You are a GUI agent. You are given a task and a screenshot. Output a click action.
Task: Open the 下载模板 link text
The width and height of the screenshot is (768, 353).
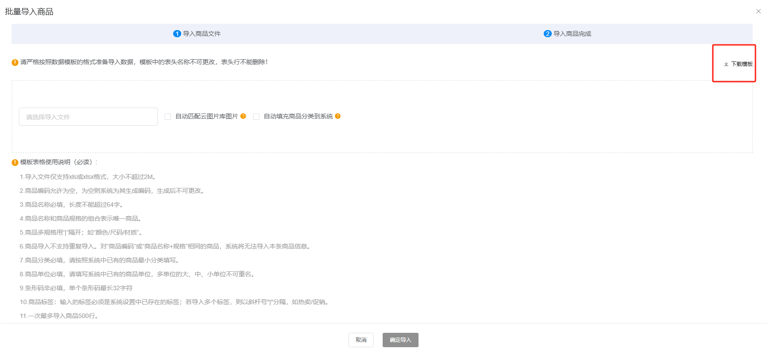click(x=742, y=64)
